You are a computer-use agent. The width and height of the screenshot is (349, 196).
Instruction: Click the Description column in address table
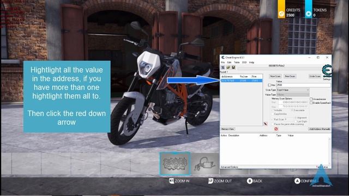234,136
